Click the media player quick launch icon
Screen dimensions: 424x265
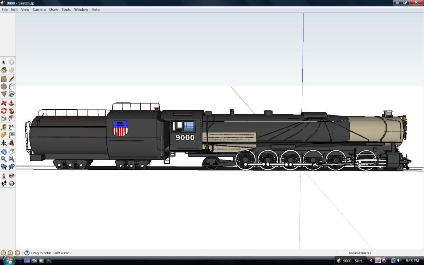coord(41,260)
